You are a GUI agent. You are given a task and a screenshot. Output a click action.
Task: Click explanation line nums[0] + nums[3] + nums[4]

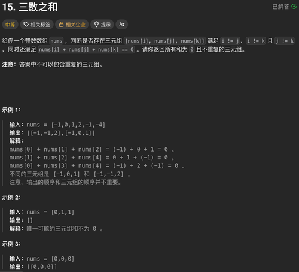pos(97,165)
